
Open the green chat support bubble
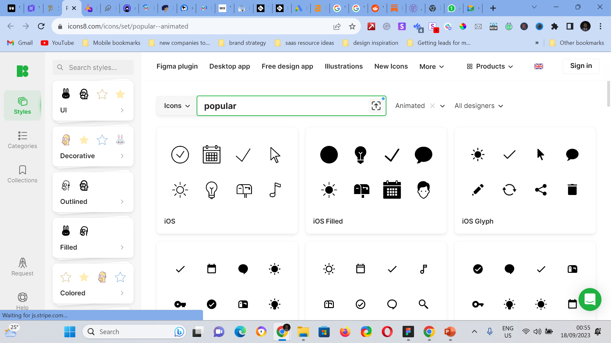pyautogui.click(x=590, y=299)
